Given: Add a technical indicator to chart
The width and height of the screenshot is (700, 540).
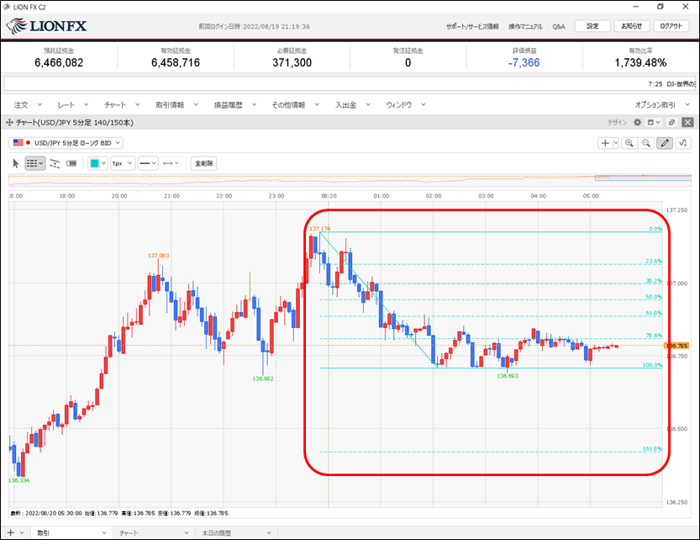Looking at the screenshot, I should click(683, 143).
